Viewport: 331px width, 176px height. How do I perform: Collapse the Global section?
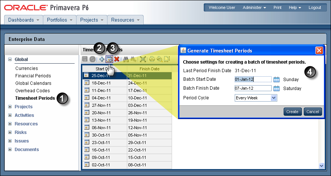(x=10, y=60)
